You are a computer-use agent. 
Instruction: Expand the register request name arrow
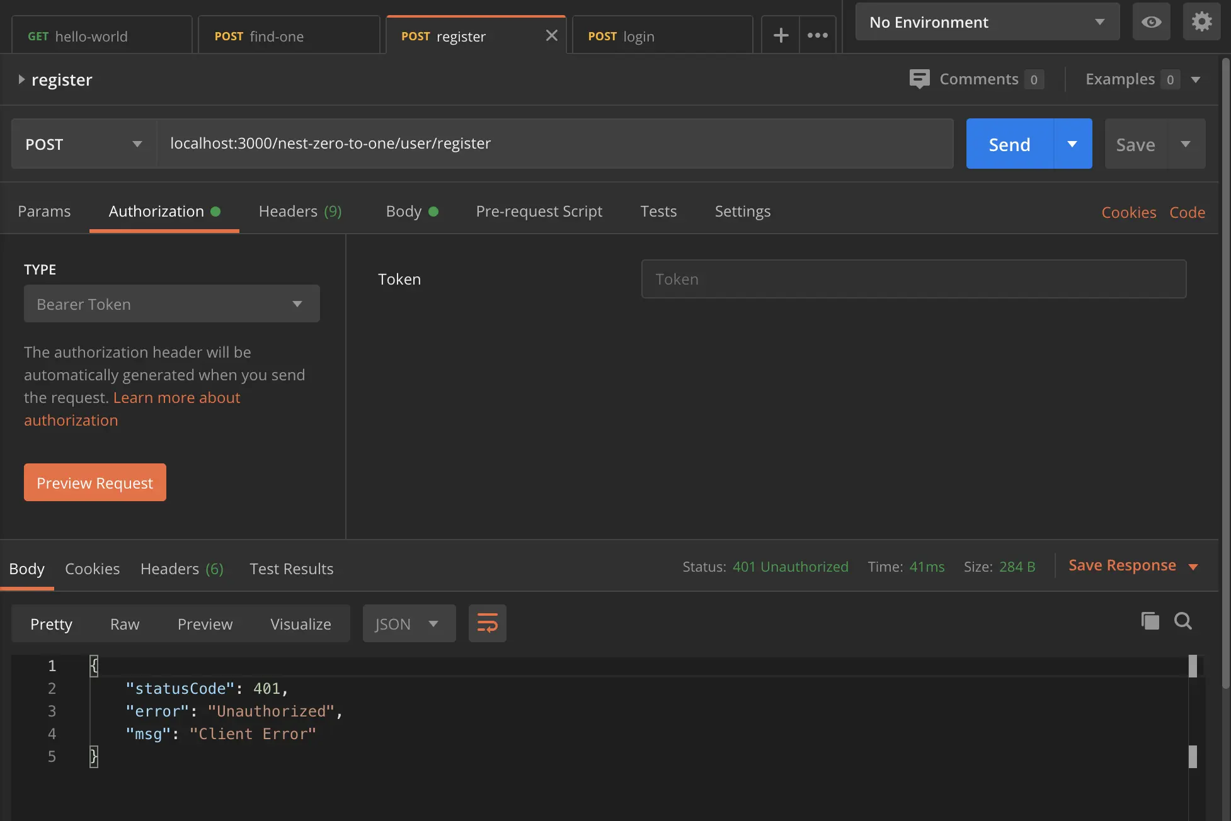pyautogui.click(x=21, y=79)
